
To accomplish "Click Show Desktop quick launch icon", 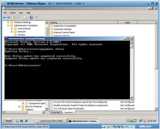I will (22, 121).
